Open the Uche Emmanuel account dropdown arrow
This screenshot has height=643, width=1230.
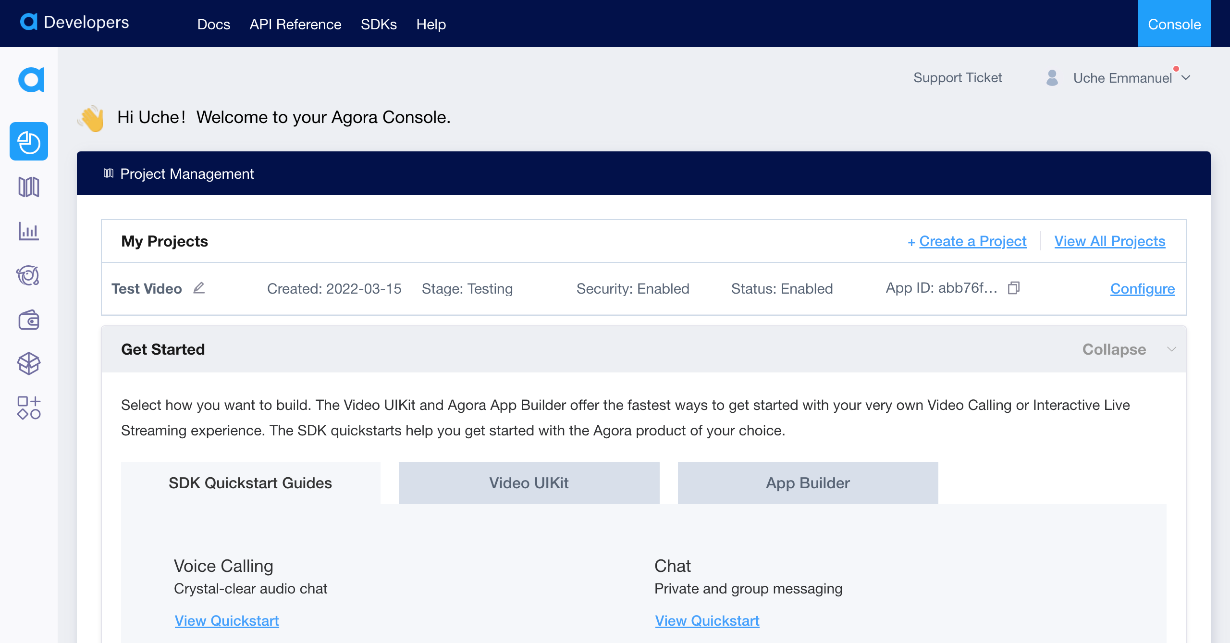(x=1186, y=78)
